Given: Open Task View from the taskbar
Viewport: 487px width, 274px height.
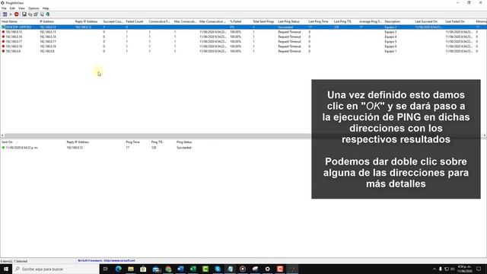Looking at the screenshot, I should [x=106, y=269].
